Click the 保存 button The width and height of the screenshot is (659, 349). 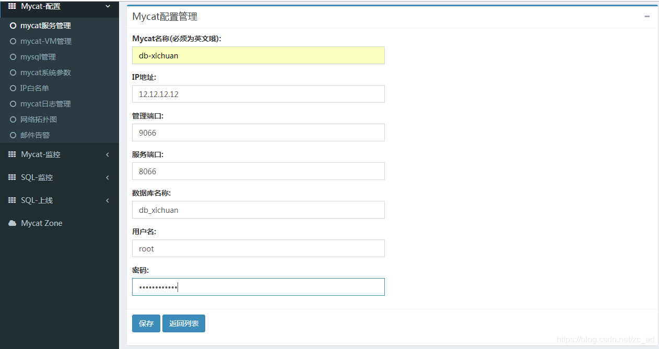pyautogui.click(x=146, y=323)
